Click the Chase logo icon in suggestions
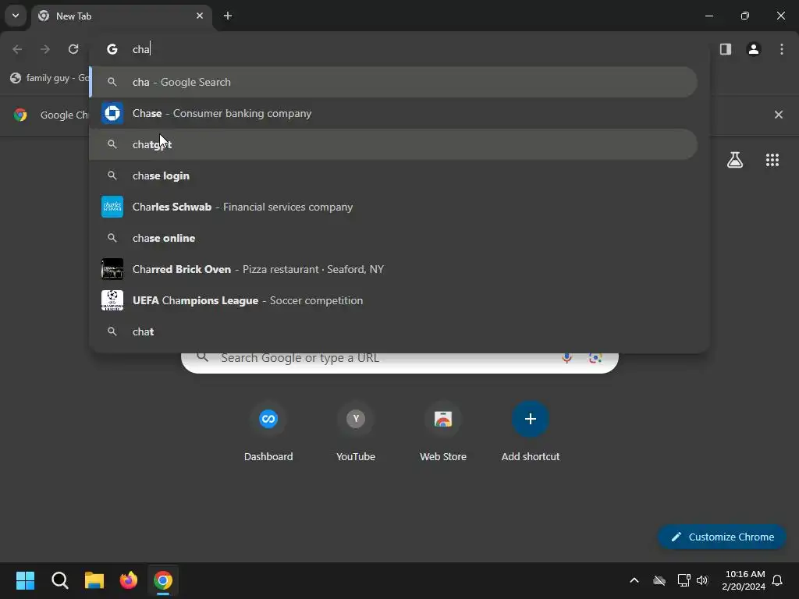Screen dimensions: 799x599 coord(112,113)
